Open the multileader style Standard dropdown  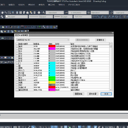(121, 12)
